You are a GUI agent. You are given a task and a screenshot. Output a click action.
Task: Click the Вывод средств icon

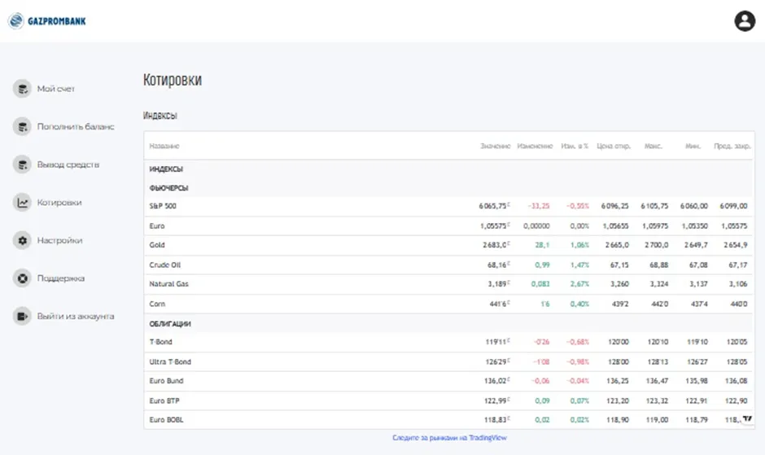(x=22, y=164)
